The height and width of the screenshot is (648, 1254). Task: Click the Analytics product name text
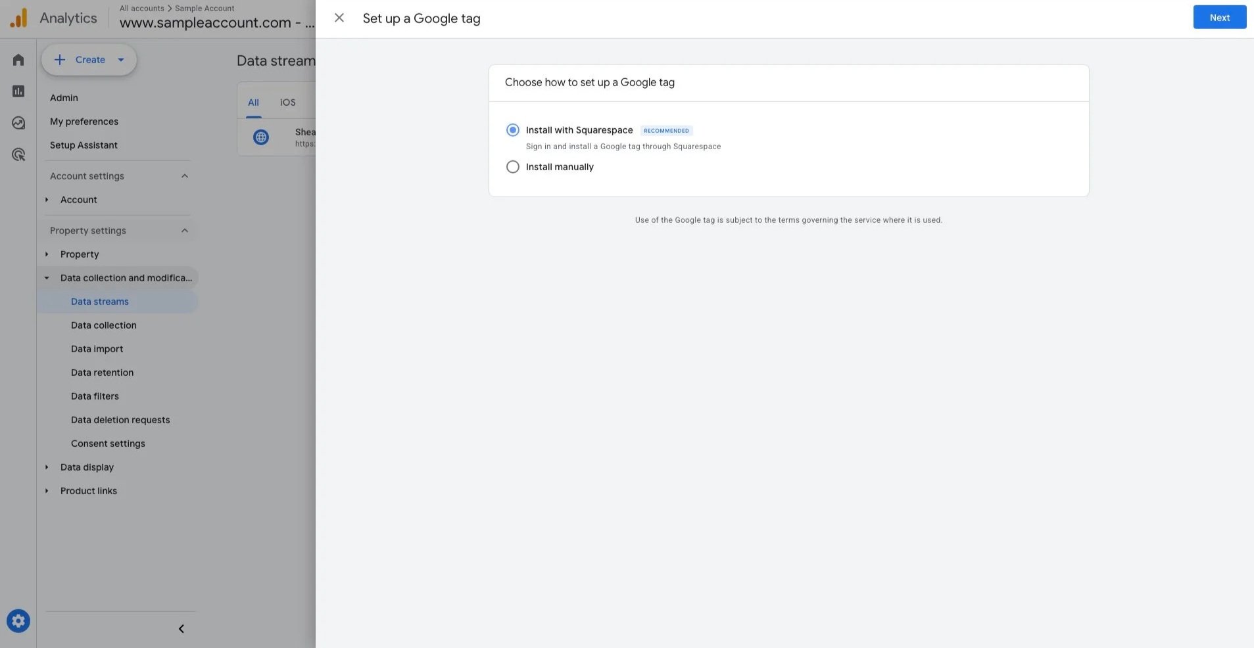point(68,18)
